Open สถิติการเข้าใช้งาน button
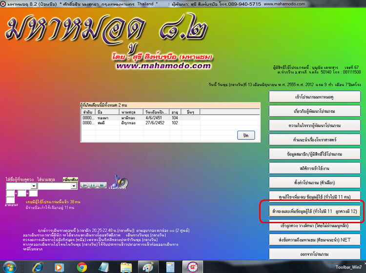The height and width of the screenshot is (273, 366). tap(314, 168)
